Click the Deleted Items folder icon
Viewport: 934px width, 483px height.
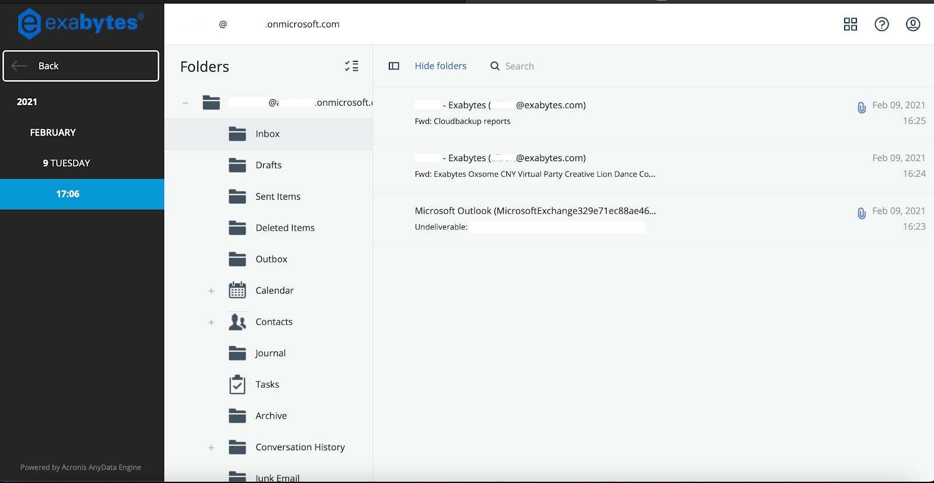(x=237, y=228)
